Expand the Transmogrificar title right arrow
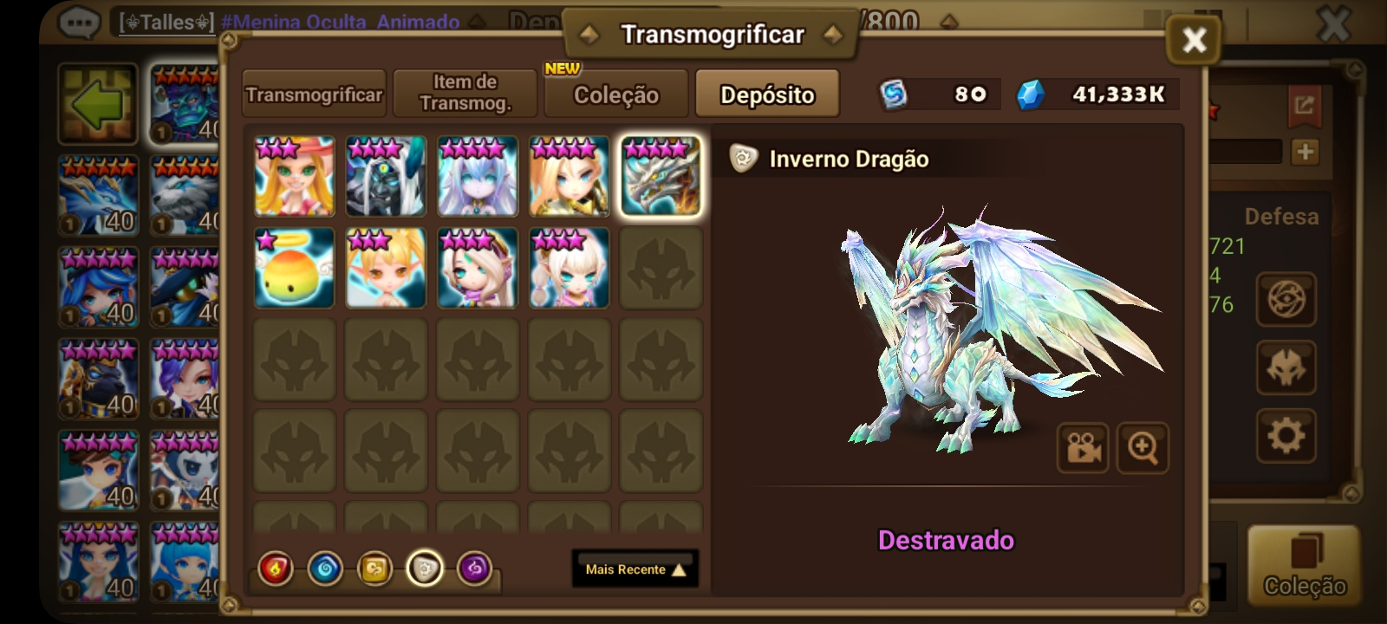Screen dimensions: 1387x624 pyautogui.click(x=833, y=35)
